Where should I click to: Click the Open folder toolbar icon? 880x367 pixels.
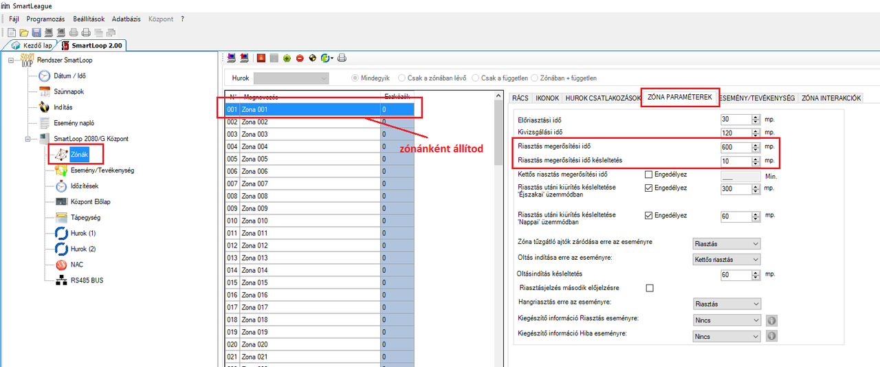[24, 32]
